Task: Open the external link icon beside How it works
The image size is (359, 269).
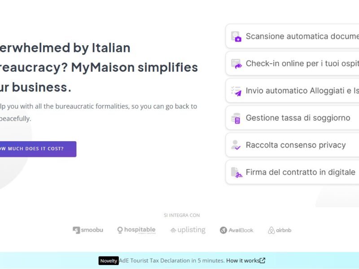Action: pos(263,260)
